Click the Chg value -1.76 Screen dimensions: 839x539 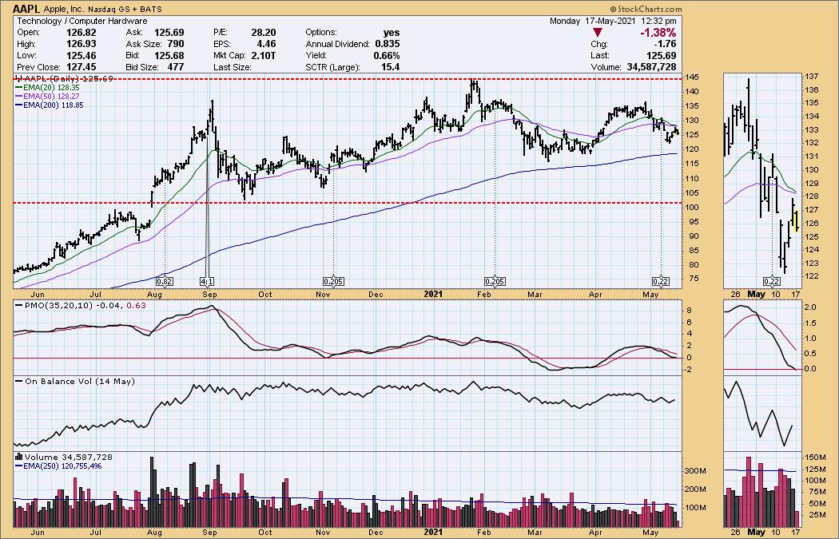point(665,44)
